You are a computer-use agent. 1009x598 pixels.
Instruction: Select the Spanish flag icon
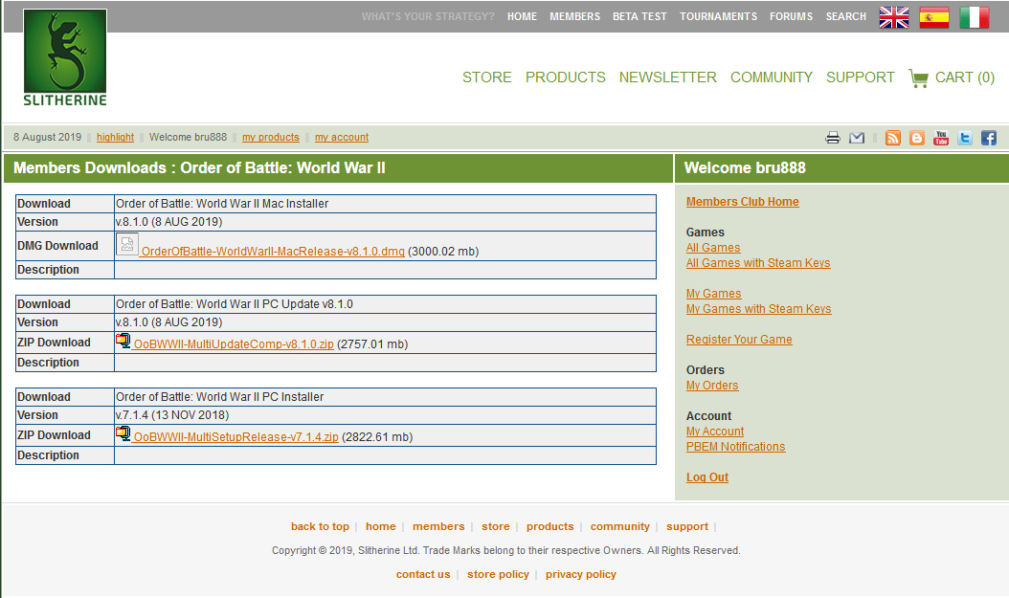pyautogui.click(x=934, y=17)
